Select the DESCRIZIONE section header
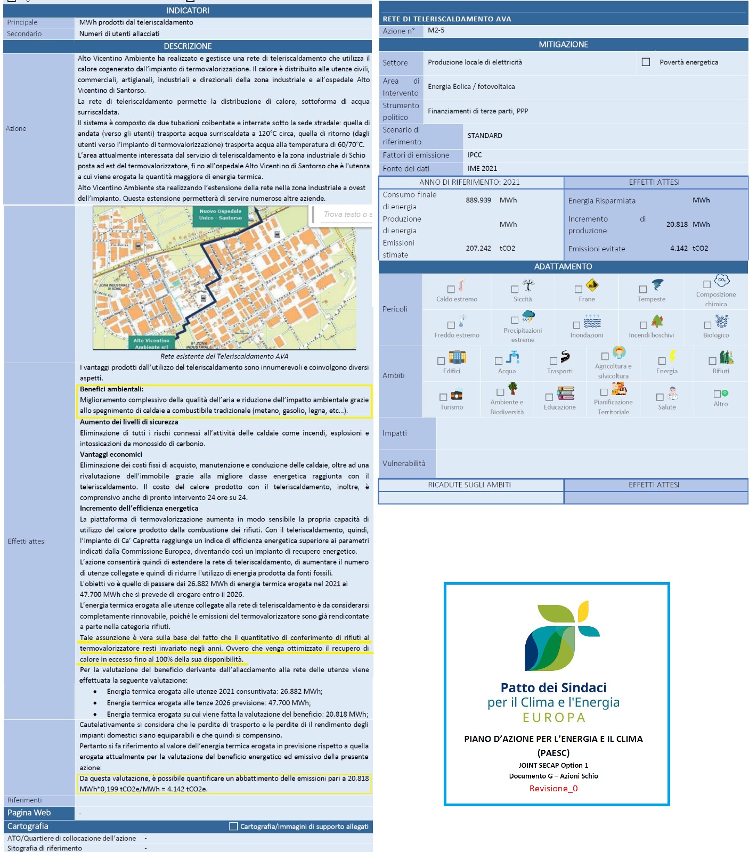The image size is (749, 852). coord(188,46)
